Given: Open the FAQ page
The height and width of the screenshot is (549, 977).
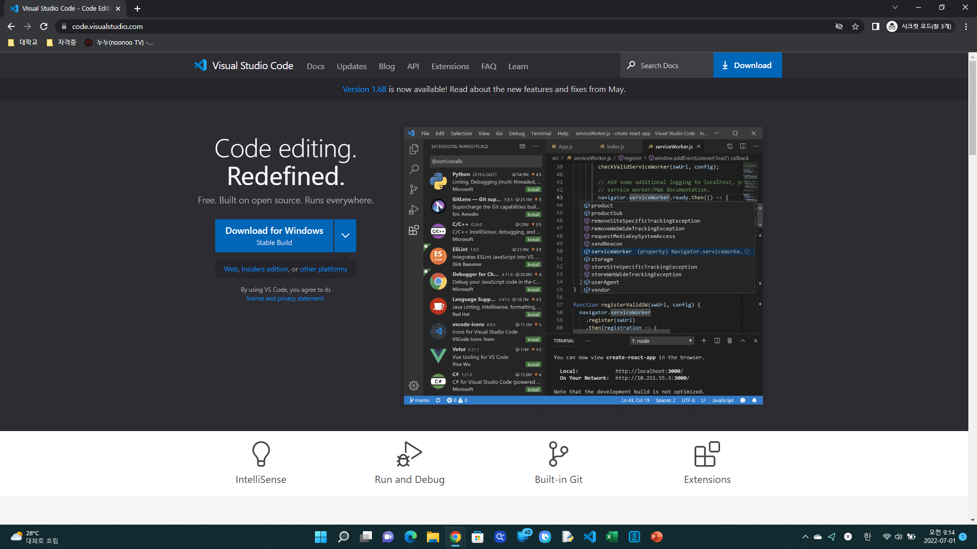Looking at the screenshot, I should pyautogui.click(x=489, y=66).
